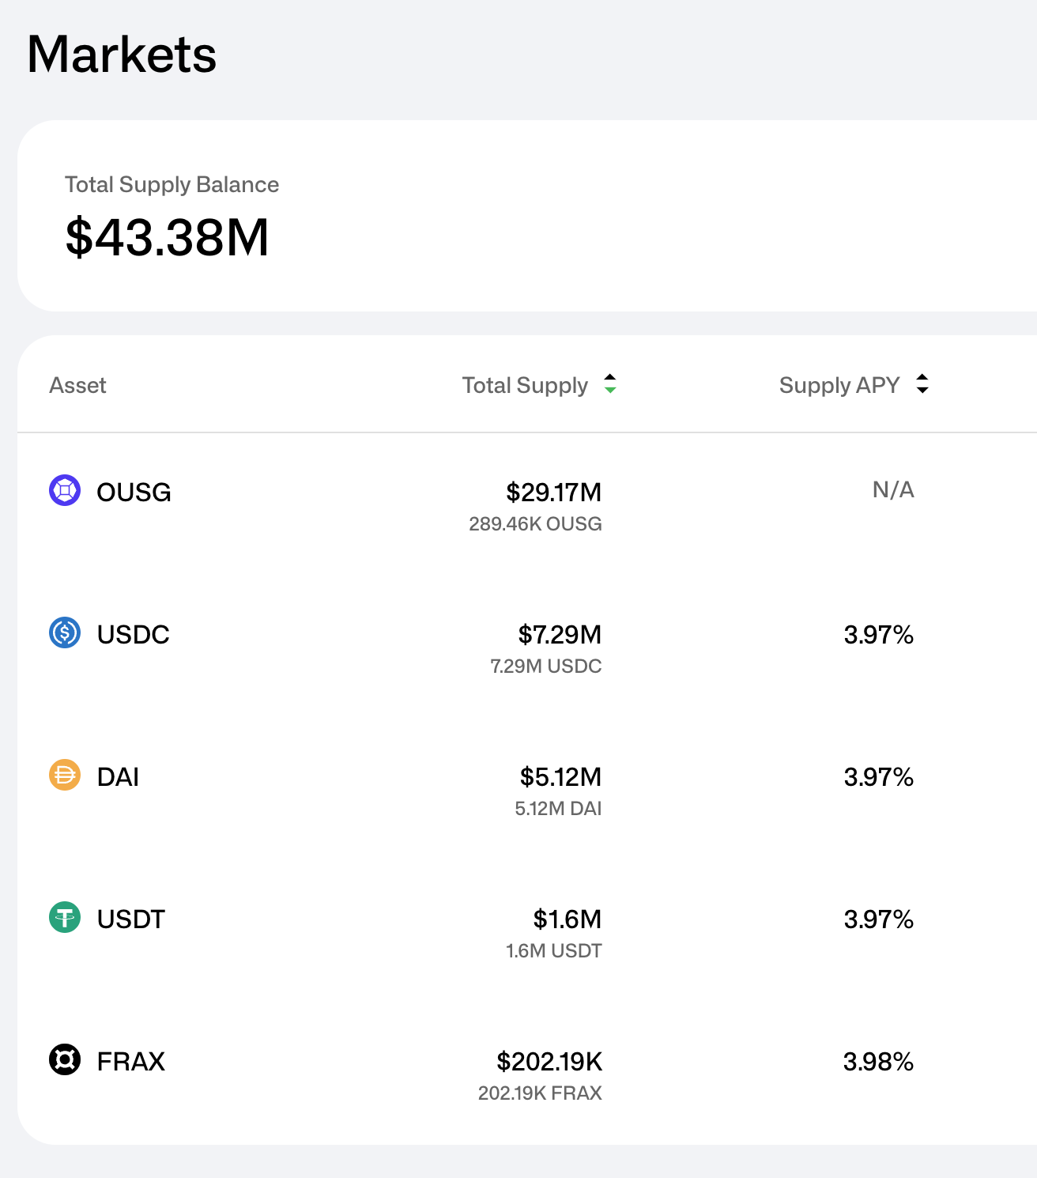Select the USDT asset name

130,919
